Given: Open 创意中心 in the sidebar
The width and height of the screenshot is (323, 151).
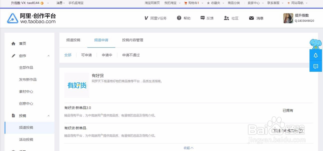Looking at the screenshot, I should [26, 103].
